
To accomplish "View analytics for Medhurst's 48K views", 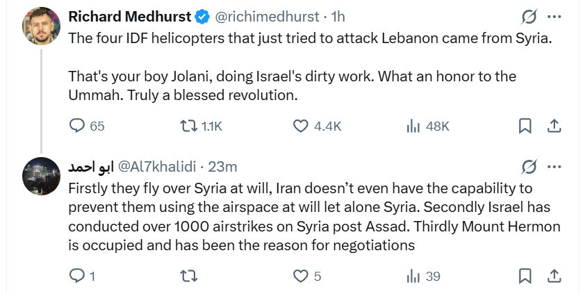I will (414, 126).
